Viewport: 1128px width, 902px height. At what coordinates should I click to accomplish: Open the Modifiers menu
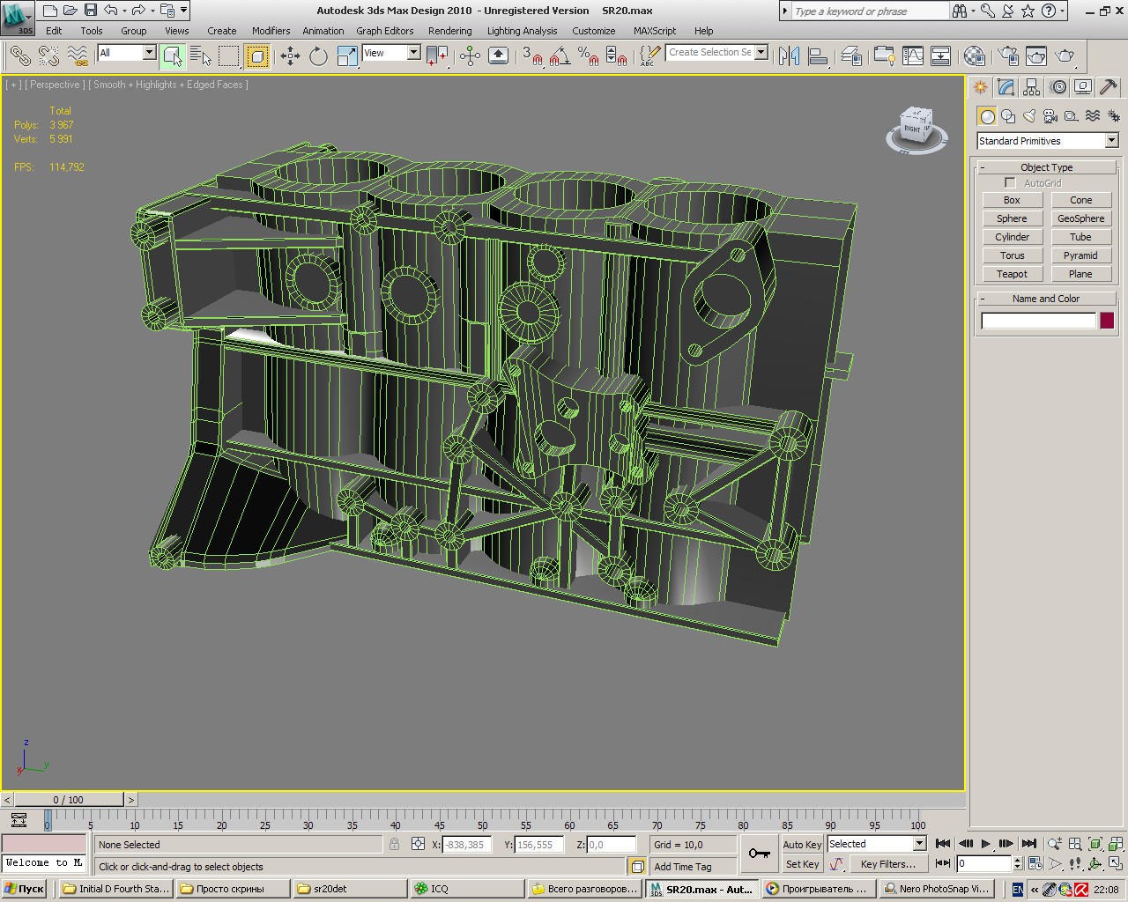(271, 31)
